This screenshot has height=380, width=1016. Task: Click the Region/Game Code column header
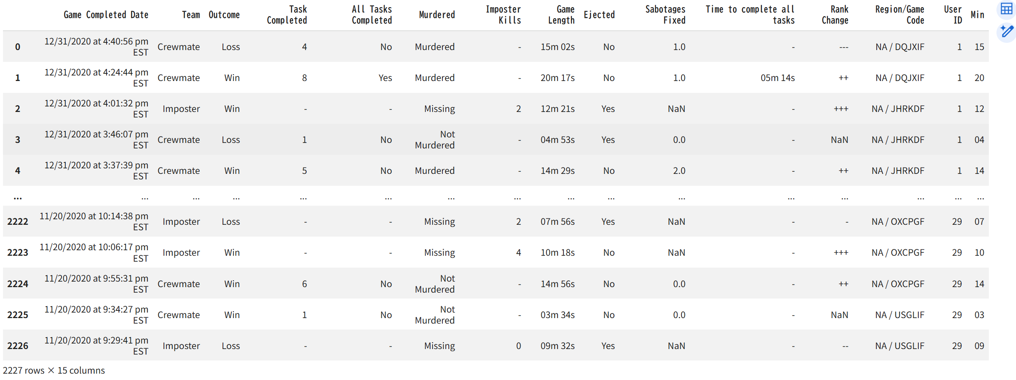[900, 15]
